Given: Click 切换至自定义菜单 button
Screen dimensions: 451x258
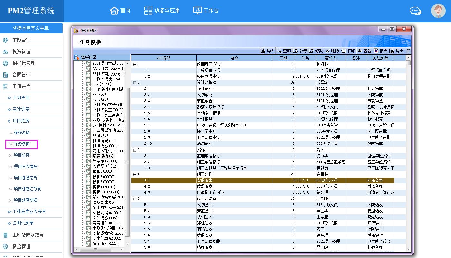Looking at the screenshot, I should (31, 28).
